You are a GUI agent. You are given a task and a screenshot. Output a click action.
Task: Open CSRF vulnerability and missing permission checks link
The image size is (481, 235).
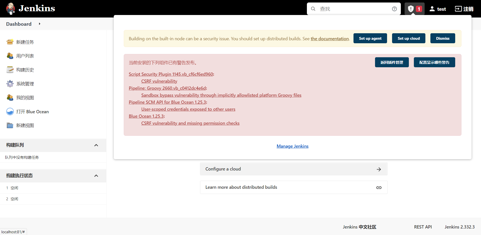[x=190, y=123]
